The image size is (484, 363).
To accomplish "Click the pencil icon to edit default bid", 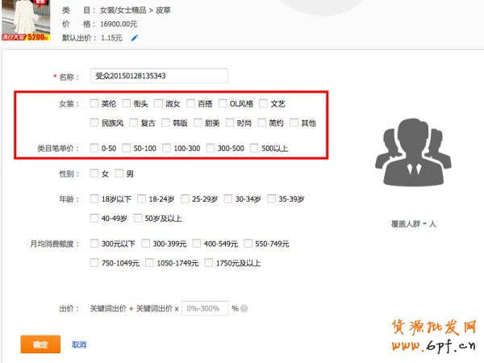I will point(135,37).
